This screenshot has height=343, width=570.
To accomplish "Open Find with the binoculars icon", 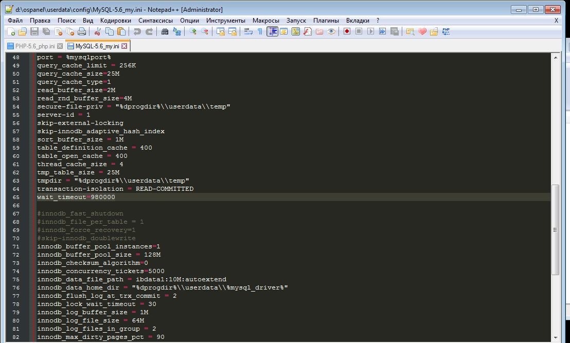I will pyautogui.click(x=165, y=31).
